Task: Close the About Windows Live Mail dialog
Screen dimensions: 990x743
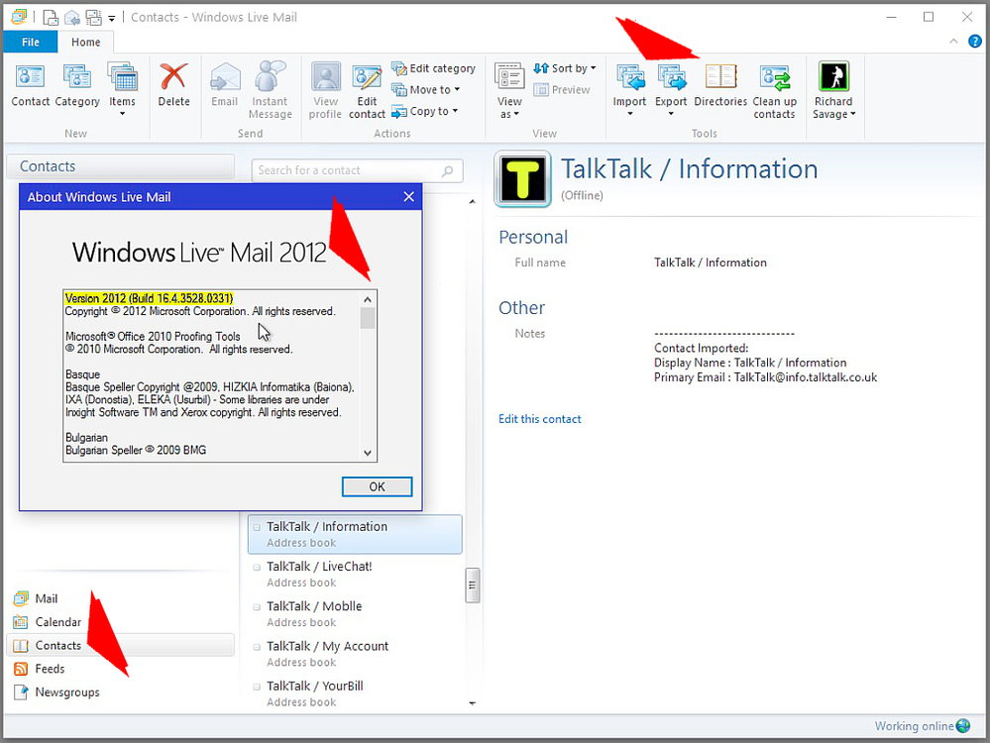Action: coord(408,197)
